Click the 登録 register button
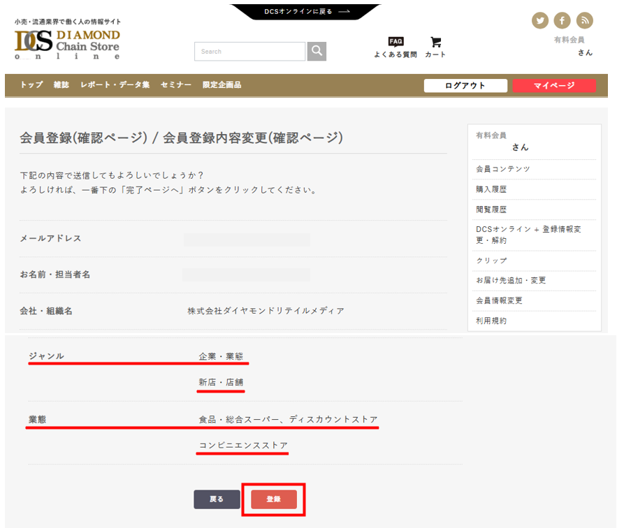This screenshot has height=528, width=617. [x=274, y=499]
